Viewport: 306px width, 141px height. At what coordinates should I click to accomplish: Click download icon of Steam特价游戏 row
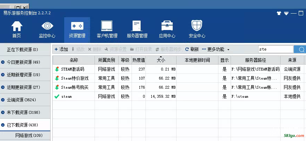57,78
